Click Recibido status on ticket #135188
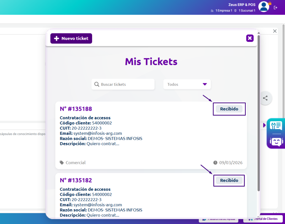 [x=229, y=109]
